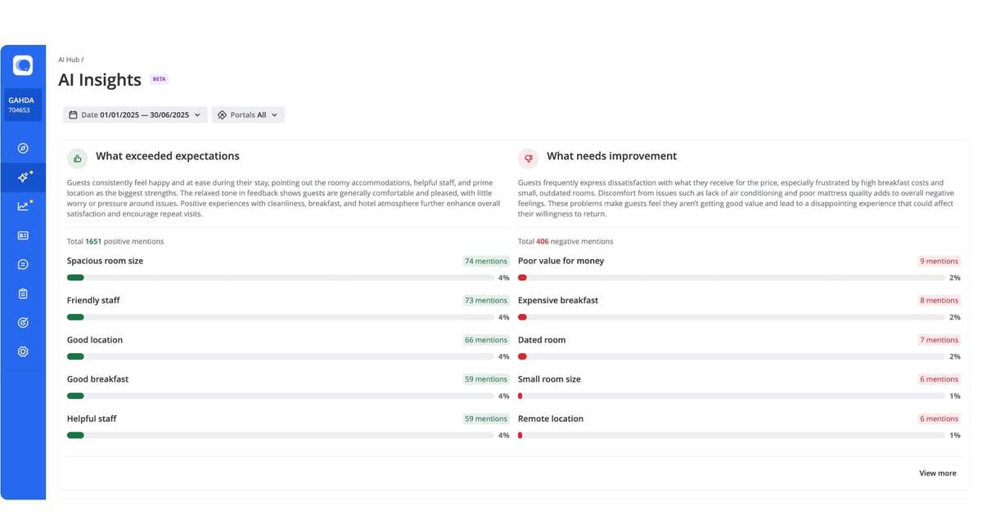982x515 pixels.
Task: Click the 74 mentions badge
Action: (x=485, y=262)
